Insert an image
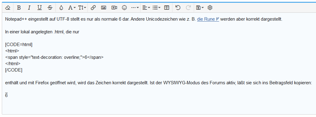This screenshot has height=117, width=316. click(x=104, y=8)
